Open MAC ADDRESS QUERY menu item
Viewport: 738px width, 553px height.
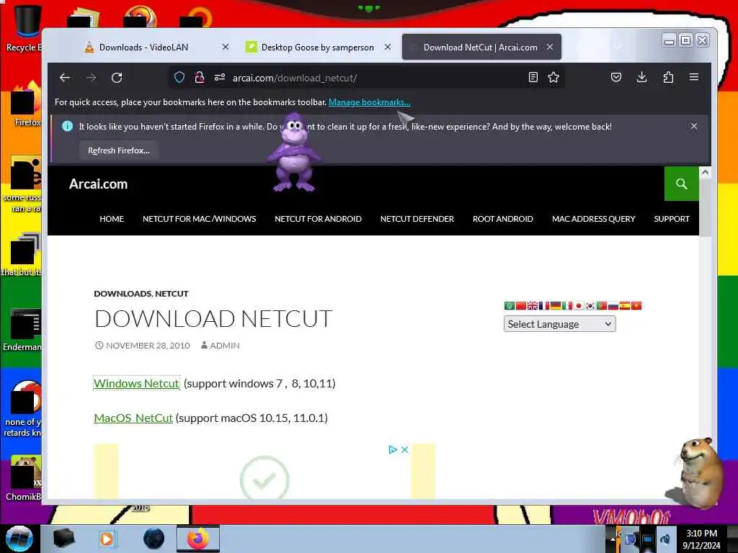pos(594,219)
